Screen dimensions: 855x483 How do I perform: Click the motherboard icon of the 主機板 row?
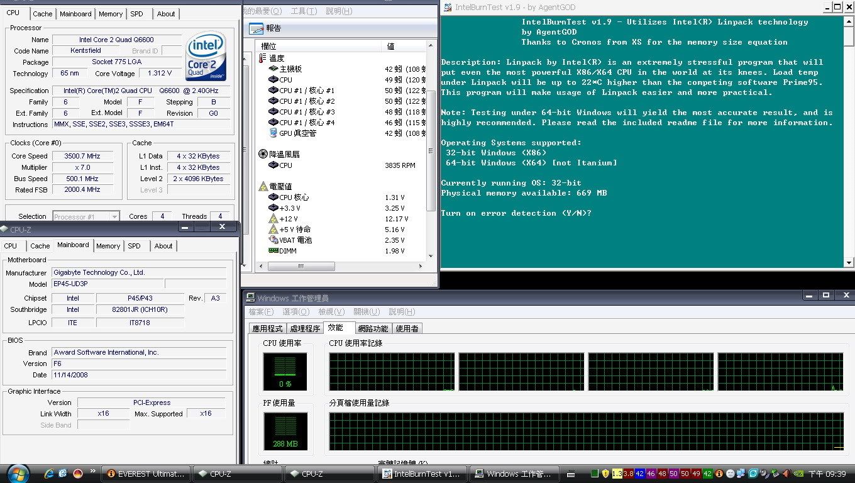pos(273,69)
